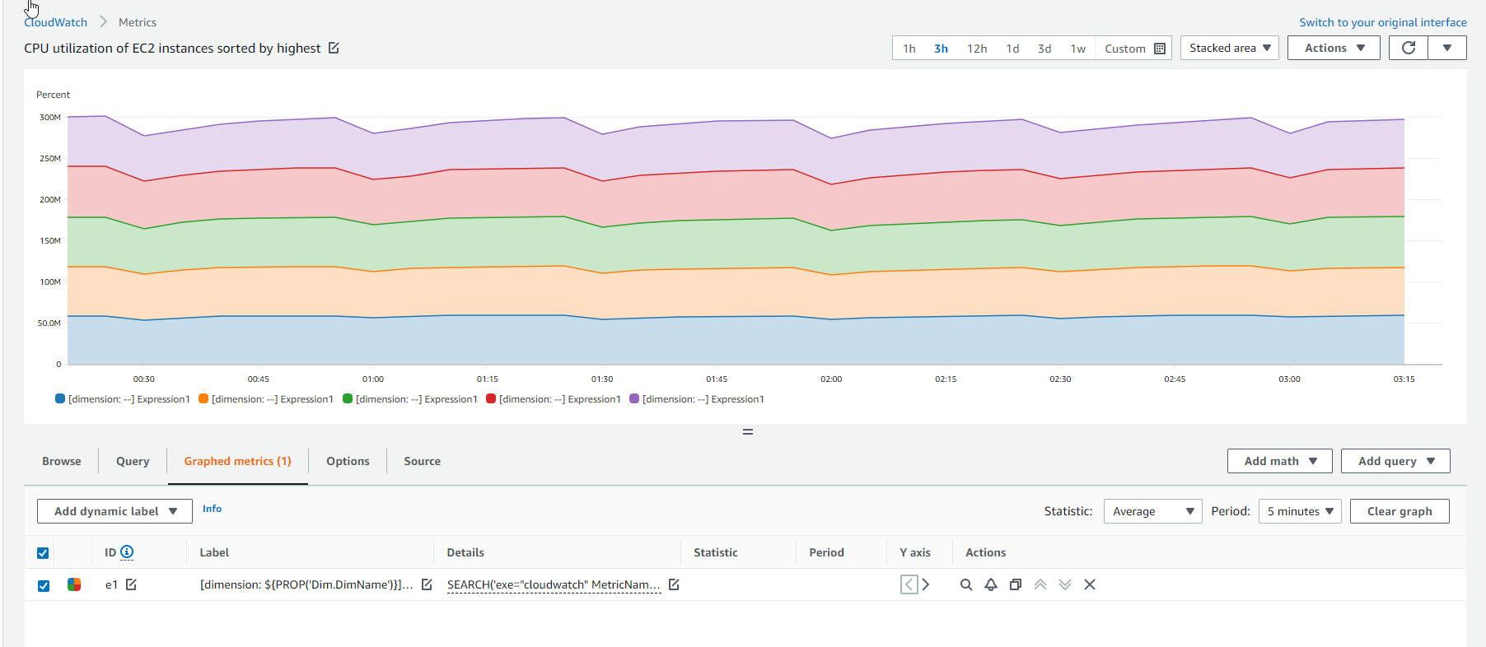
Task: Edit the e1 label with pencil icon
Action: [427, 584]
